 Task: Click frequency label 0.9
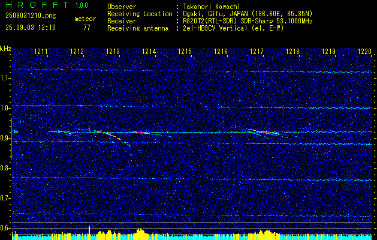tap(4, 138)
